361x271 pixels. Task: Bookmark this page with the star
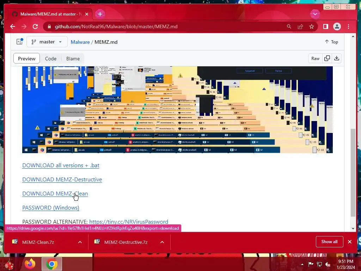(x=312, y=26)
